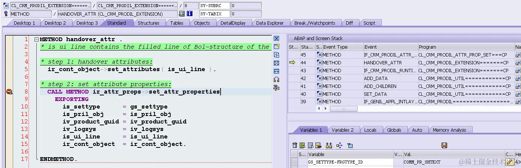Image resolution: width=521 pixels, height=168 pixels.
Task: Click the new tool icon beside editor
Action: point(276,46)
